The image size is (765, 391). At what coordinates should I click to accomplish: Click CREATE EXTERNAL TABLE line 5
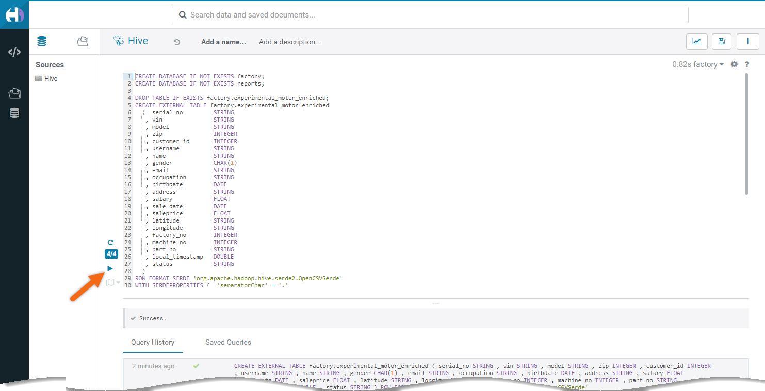232,105
